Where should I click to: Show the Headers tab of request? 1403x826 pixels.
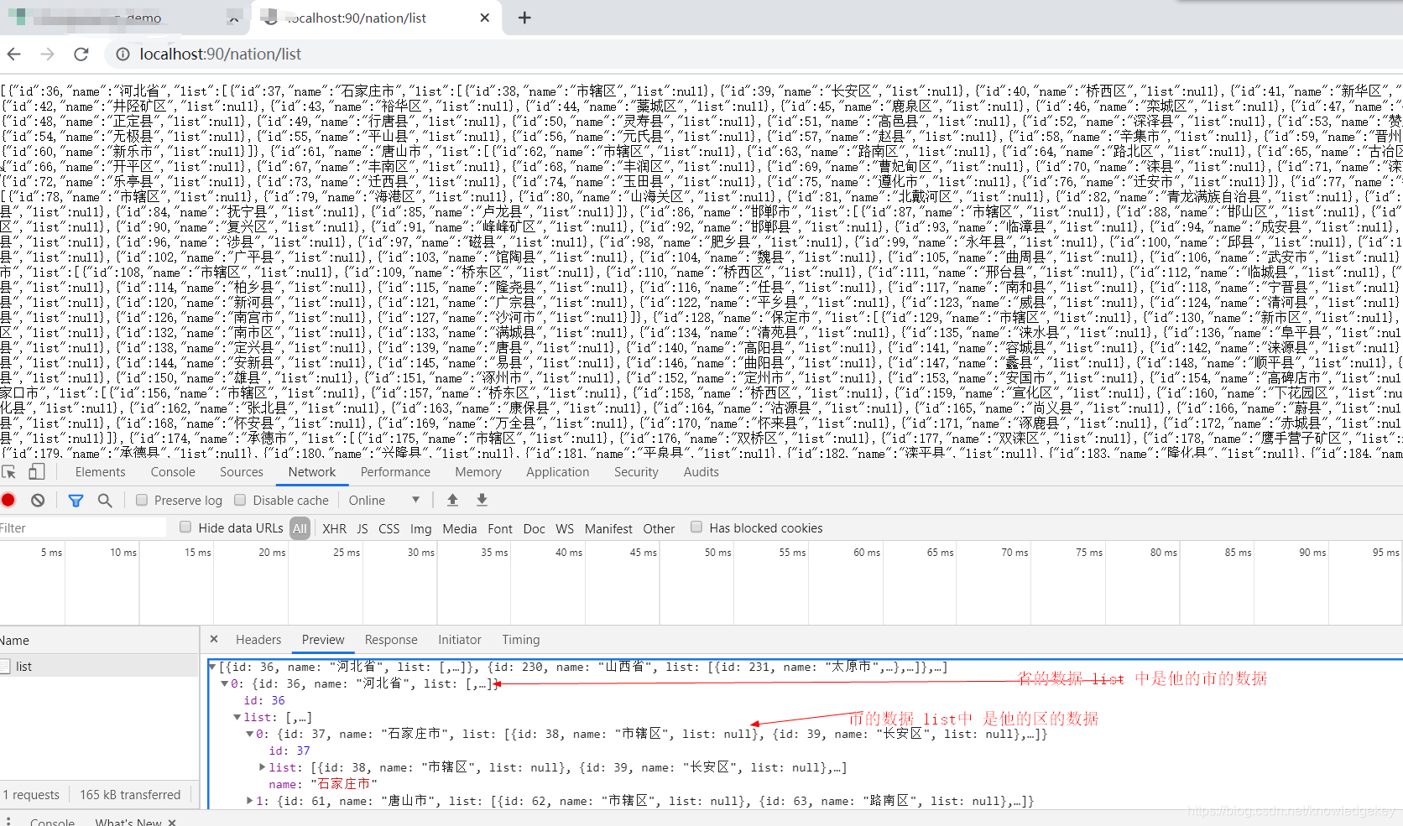point(258,639)
